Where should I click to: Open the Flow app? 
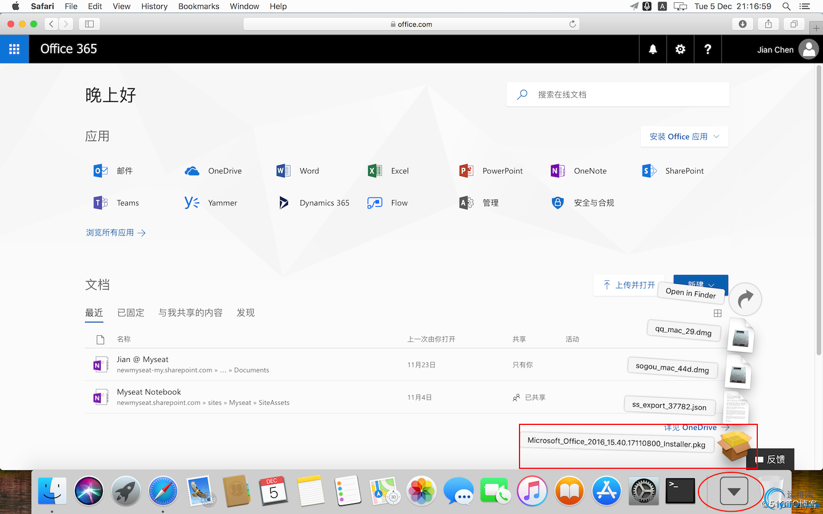tap(387, 203)
